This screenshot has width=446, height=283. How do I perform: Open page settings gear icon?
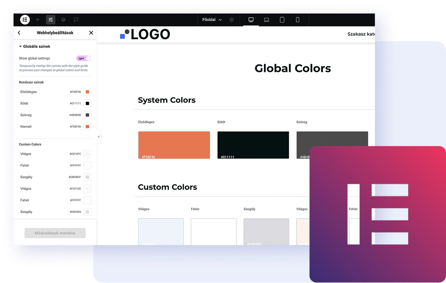pyautogui.click(x=232, y=20)
